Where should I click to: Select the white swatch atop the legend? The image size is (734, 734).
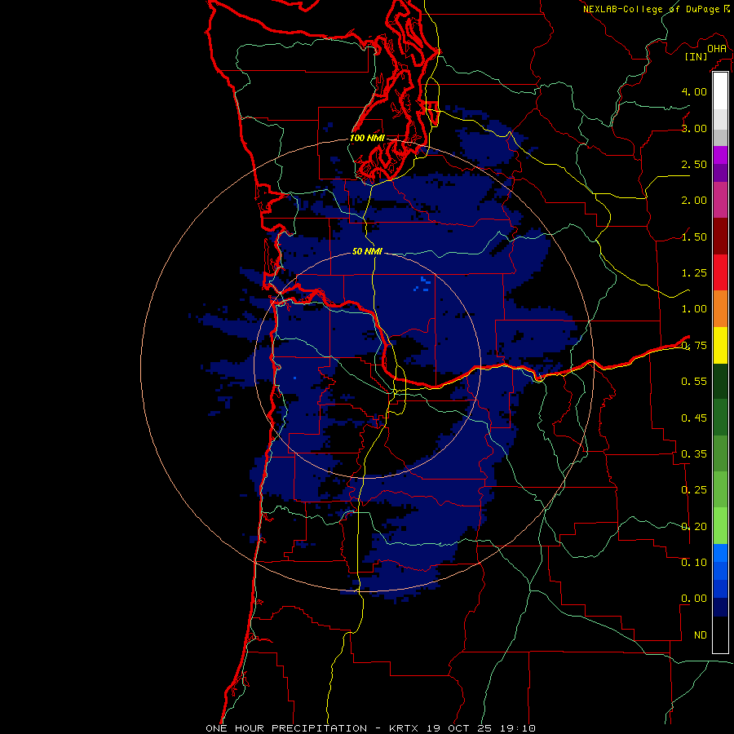[x=720, y=91]
